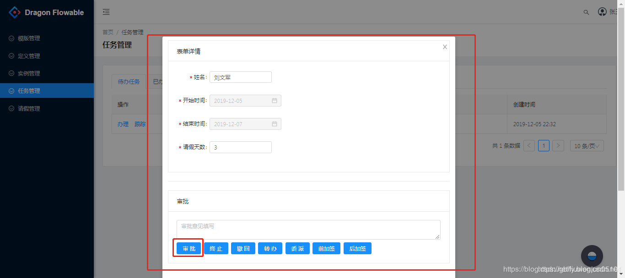The image size is (625, 278).
Task: Click 办理 link in task row
Action: (123, 124)
